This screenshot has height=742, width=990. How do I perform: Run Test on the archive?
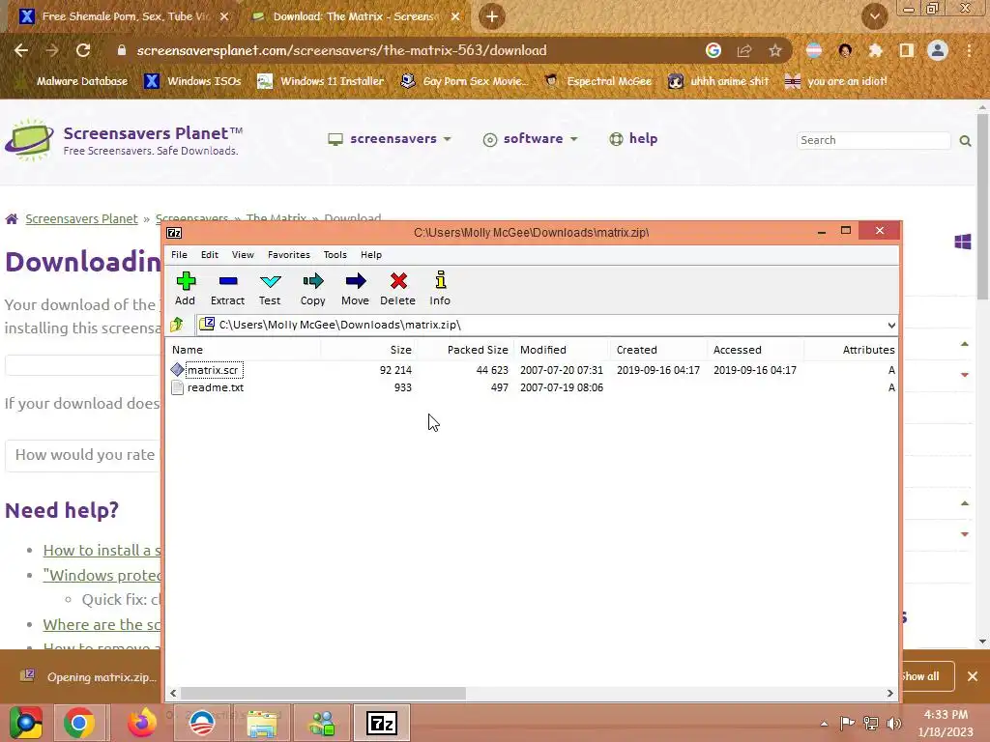click(270, 288)
